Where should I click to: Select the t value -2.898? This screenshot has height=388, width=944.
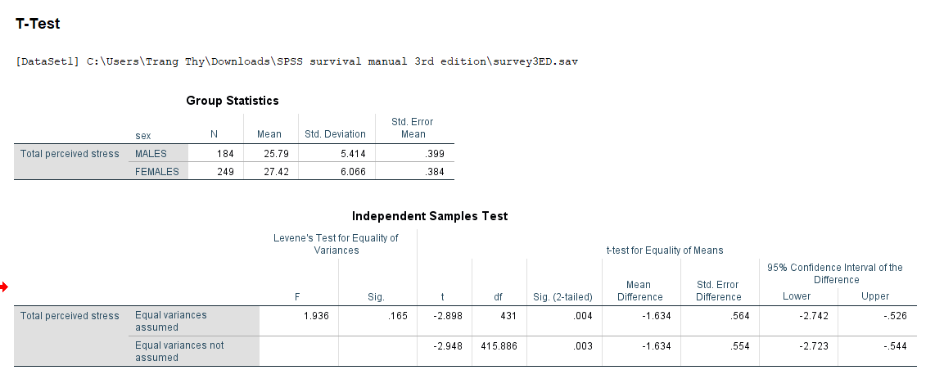pyautogui.click(x=447, y=315)
